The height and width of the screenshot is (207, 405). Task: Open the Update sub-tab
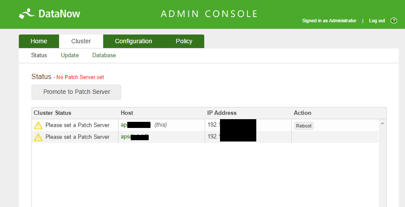(x=70, y=55)
